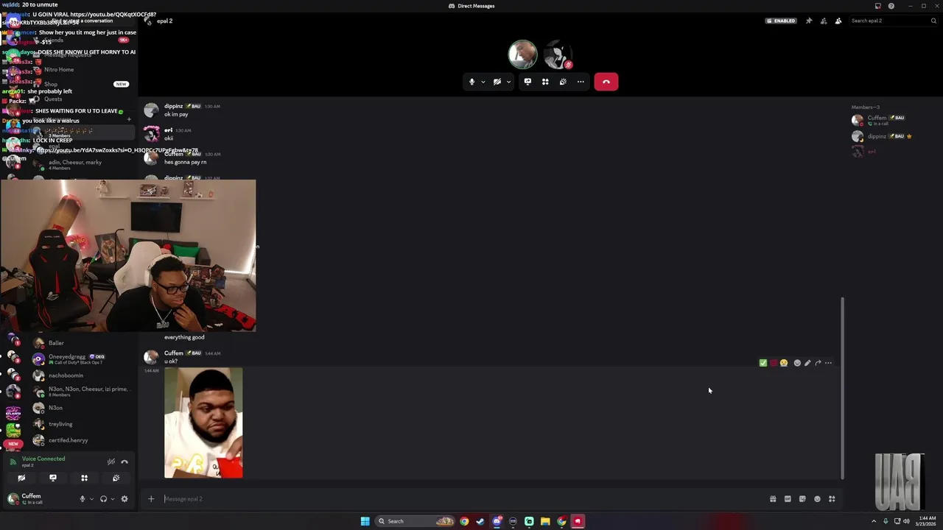
Task: Open the N3on, N3on, Cheesur group DM
Action: (81, 392)
